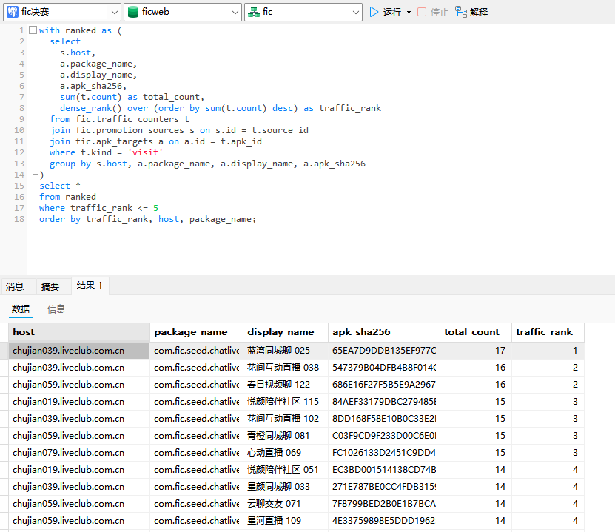This screenshot has height=532, width=615.
Task: Click hash cell EC3BD001514138CD74B
Action: [384, 470]
